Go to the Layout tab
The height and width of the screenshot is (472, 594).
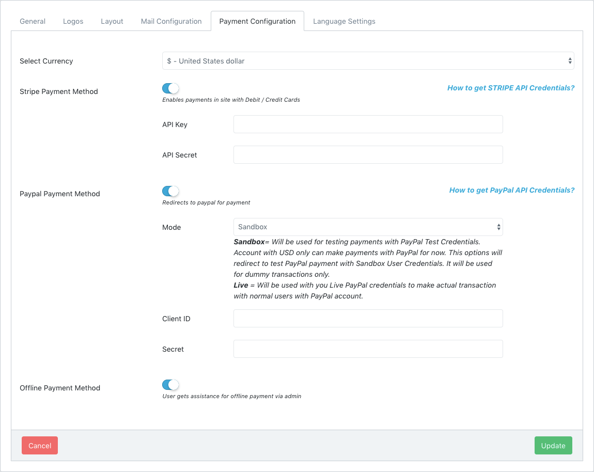112,21
